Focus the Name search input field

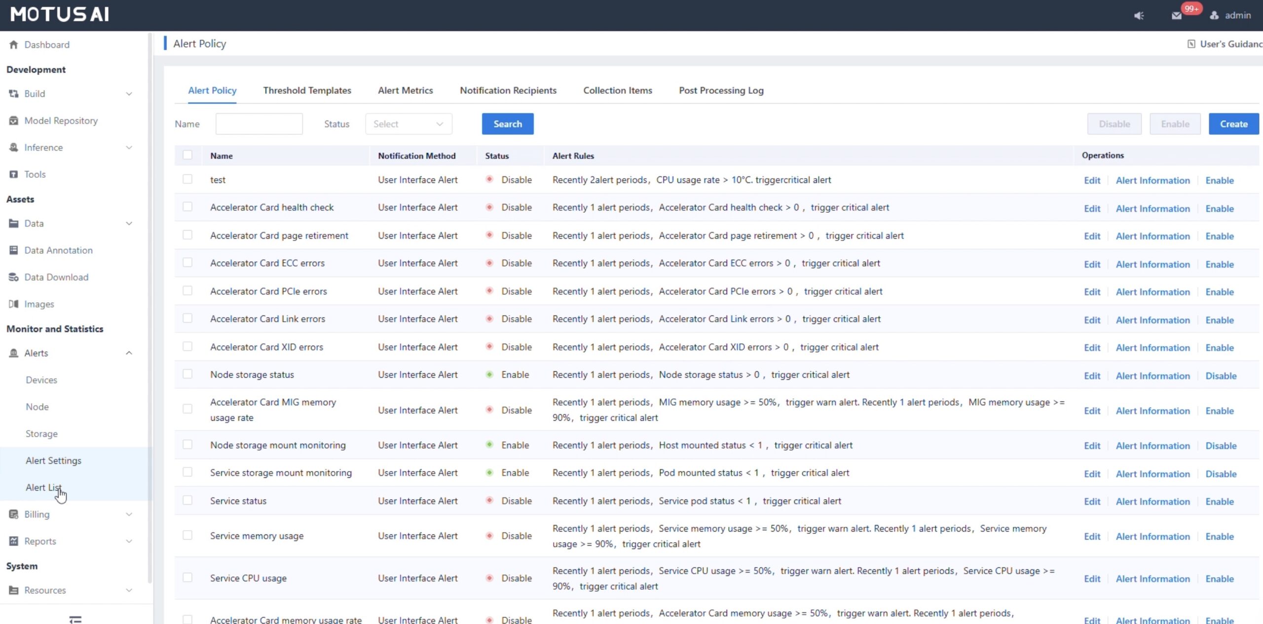click(x=259, y=124)
